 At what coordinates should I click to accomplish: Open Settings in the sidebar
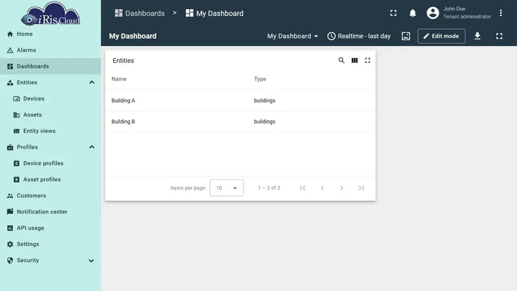pos(50,244)
